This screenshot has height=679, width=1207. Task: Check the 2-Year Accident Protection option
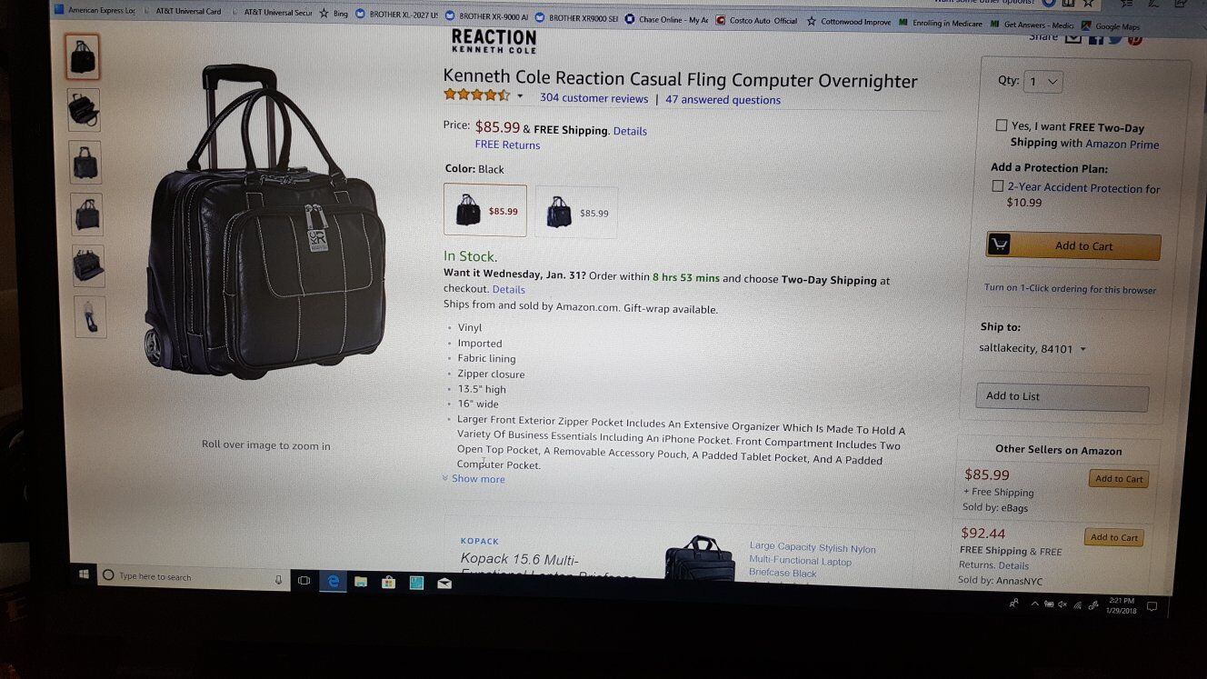tap(998, 186)
